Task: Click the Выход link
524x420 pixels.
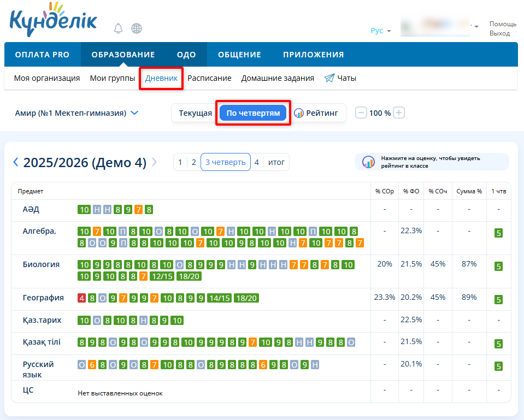Action: coord(499,33)
